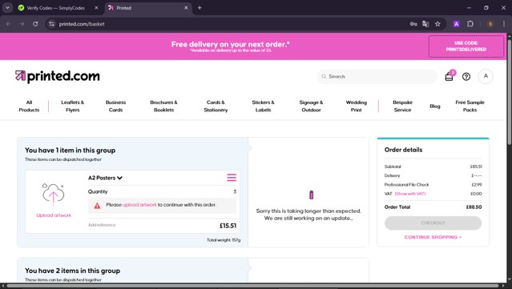Image resolution: width=512 pixels, height=289 pixels.
Task: Click the Upload artwork text link
Action: tap(54, 215)
